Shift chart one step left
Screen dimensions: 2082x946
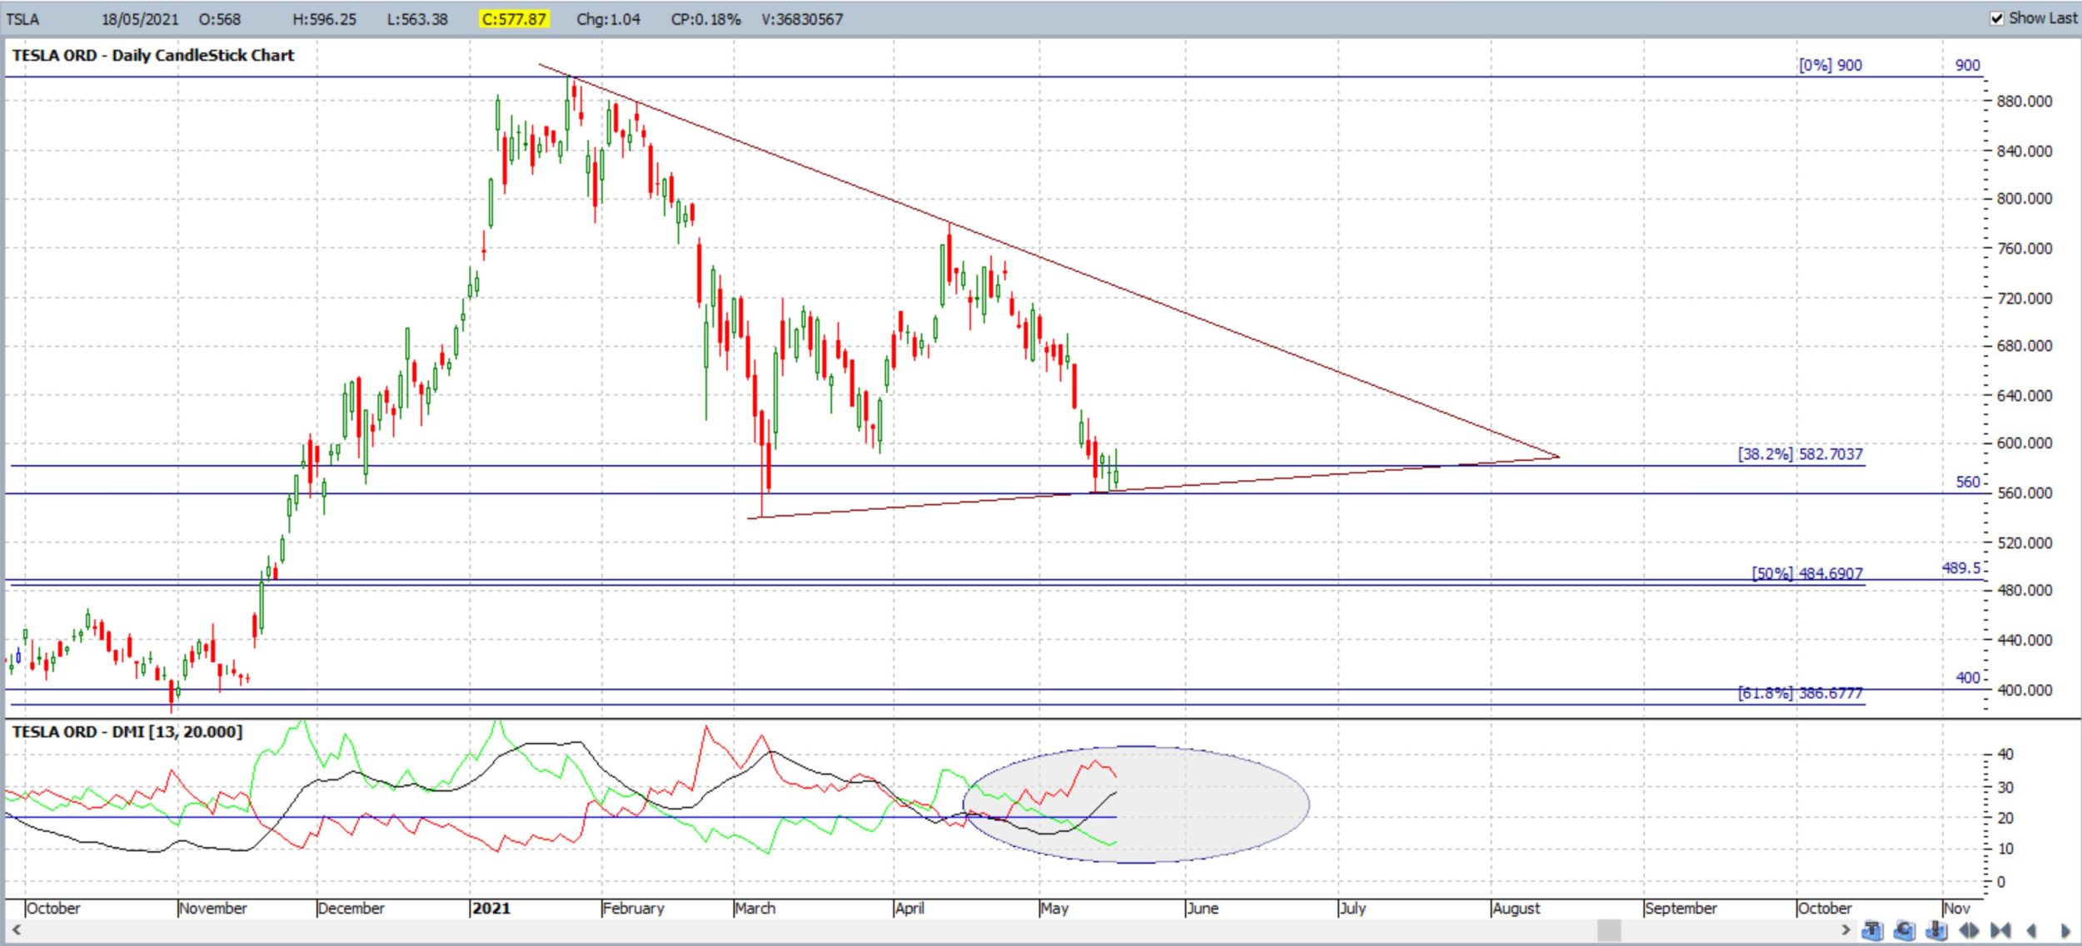[2031, 930]
